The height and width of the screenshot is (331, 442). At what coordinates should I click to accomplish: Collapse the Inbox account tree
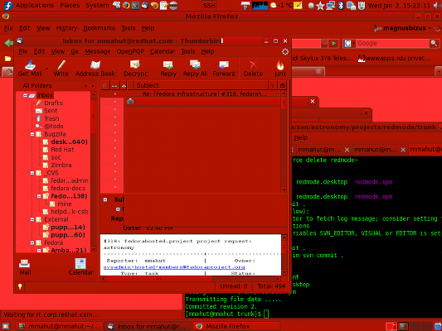[x=25, y=95]
